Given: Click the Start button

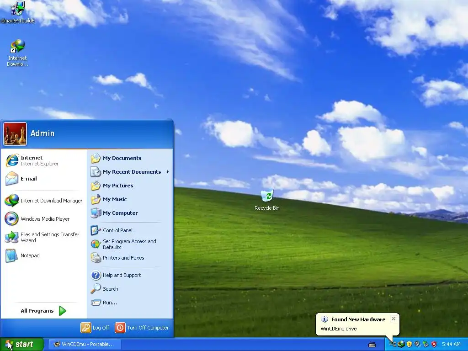Looking at the screenshot, I should (21, 345).
